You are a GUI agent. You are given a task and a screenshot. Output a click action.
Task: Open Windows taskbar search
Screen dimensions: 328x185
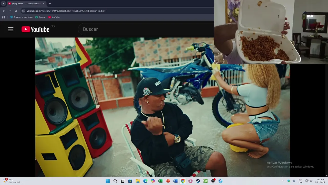pos(115,181)
